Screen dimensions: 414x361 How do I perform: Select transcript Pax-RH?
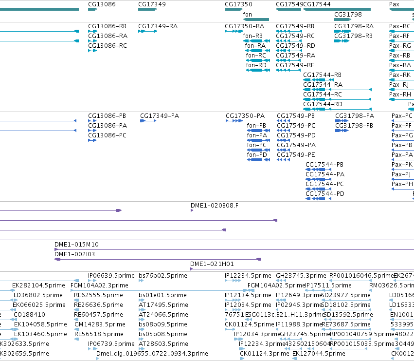point(400,95)
